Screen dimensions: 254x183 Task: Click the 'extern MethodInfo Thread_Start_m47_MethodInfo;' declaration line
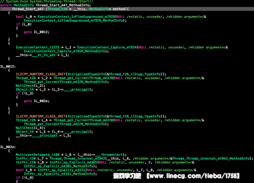45,5
